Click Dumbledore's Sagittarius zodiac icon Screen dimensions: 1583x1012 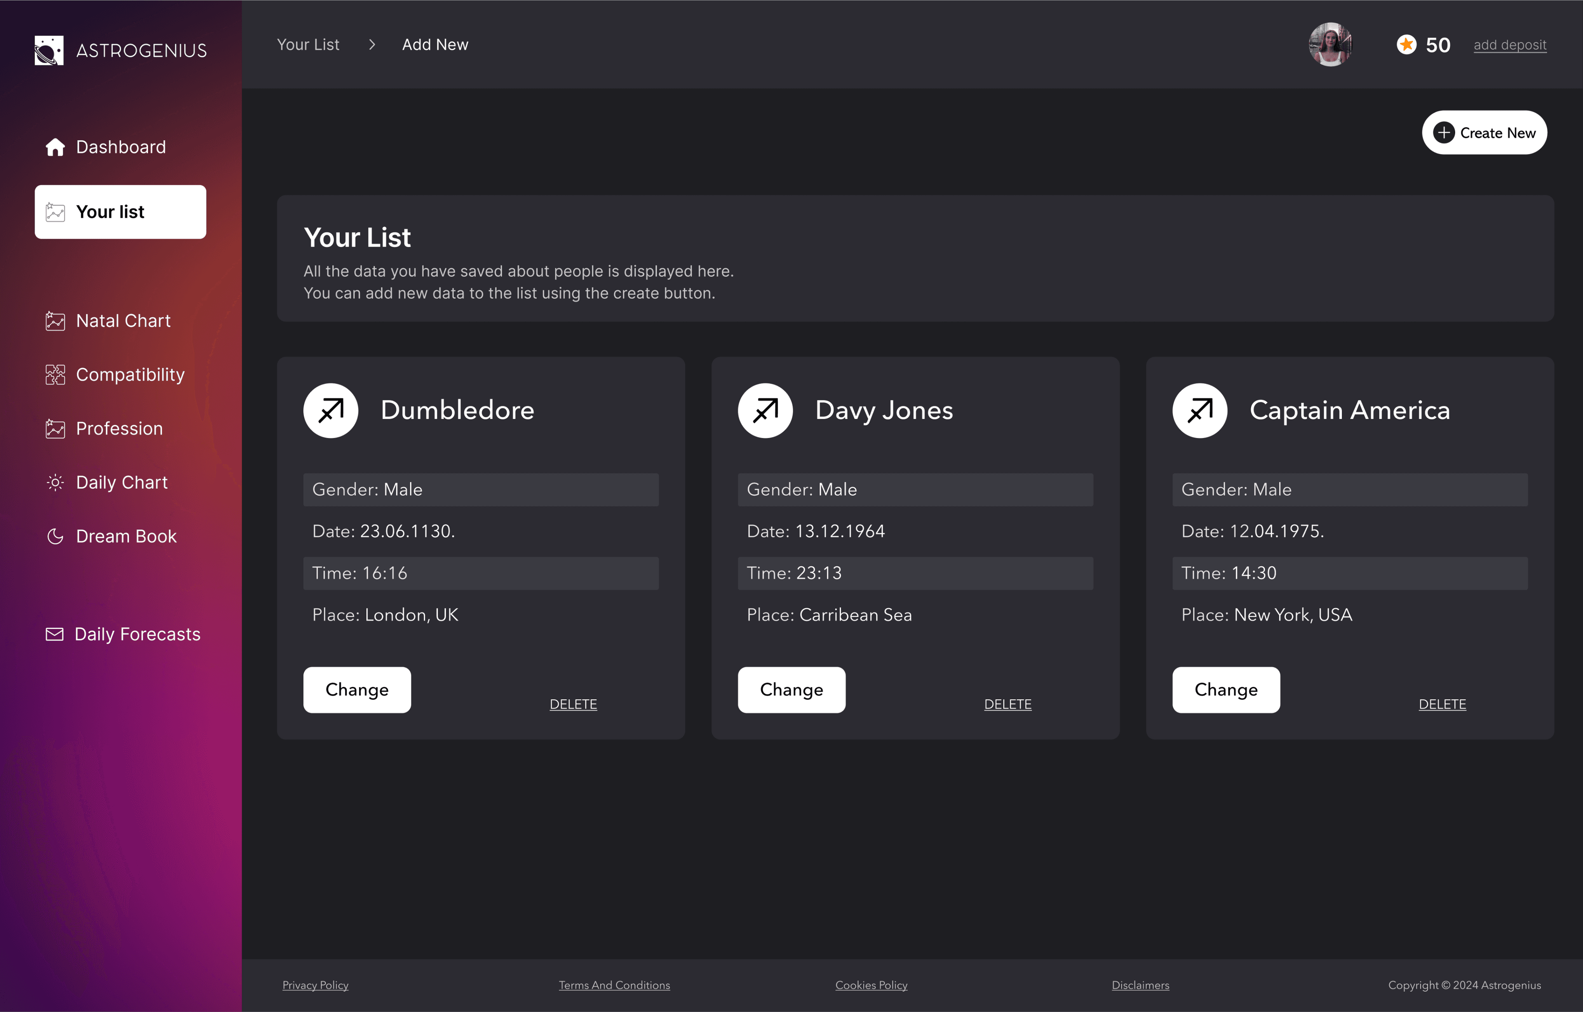click(331, 410)
